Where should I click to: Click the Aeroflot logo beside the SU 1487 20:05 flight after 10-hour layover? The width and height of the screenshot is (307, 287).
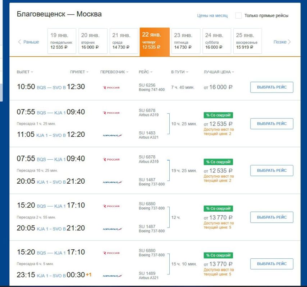[x=112, y=182]
